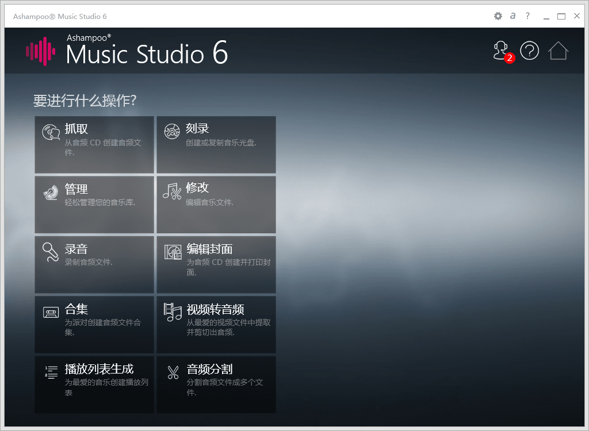Click the film and note icon beside 视频转音频
589x431 pixels.
pyautogui.click(x=173, y=311)
